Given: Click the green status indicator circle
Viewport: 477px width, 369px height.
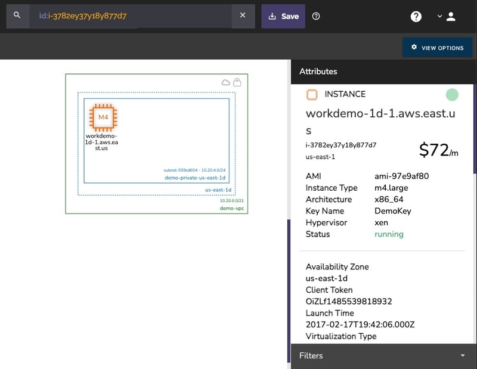Looking at the screenshot, I should coord(452,94).
